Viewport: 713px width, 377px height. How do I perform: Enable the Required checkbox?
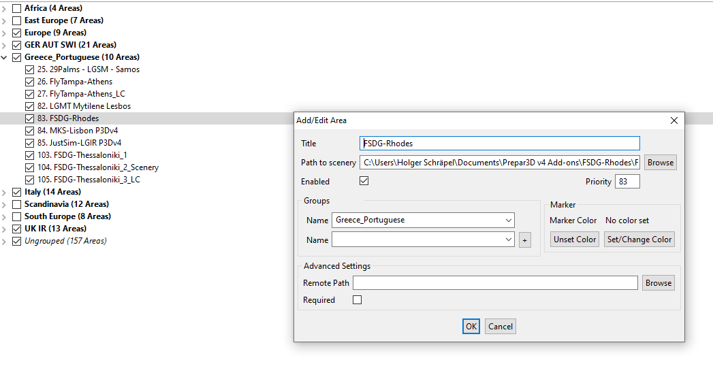click(x=357, y=300)
